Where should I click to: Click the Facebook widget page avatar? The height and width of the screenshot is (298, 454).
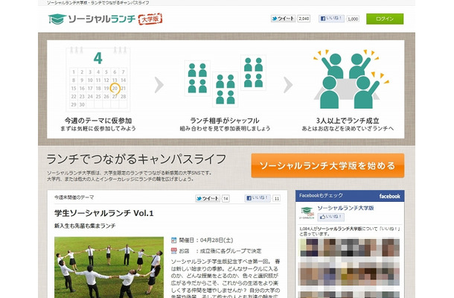(307, 213)
